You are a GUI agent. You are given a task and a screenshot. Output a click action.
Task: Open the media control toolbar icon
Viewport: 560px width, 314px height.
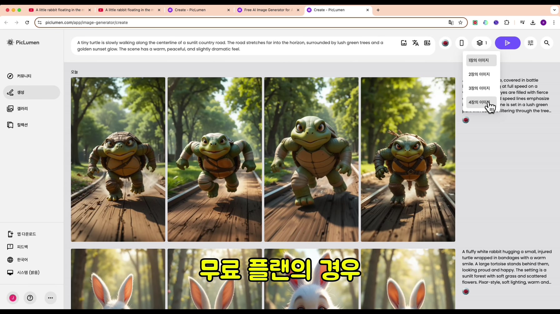pos(522,22)
